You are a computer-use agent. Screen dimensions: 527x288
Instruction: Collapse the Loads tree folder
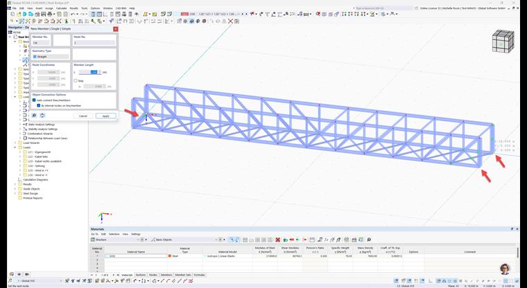[x=15, y=147]
